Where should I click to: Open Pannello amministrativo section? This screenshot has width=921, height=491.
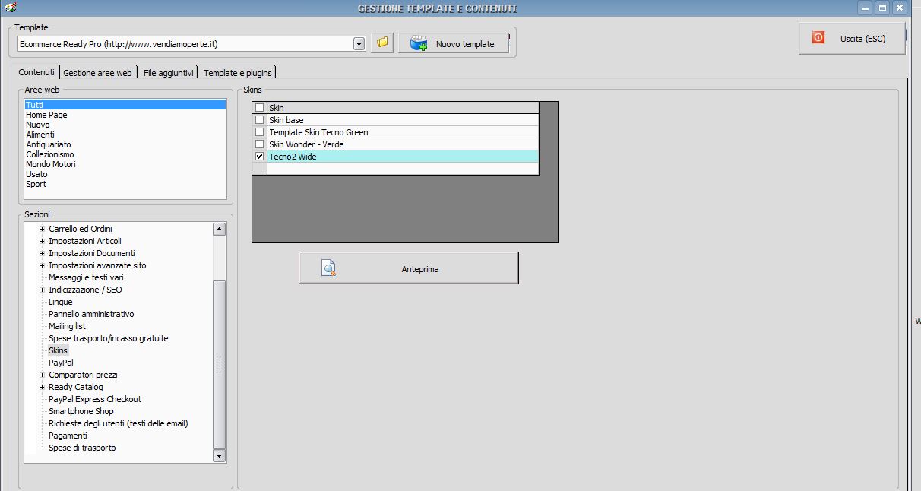[x=91, y=314]
